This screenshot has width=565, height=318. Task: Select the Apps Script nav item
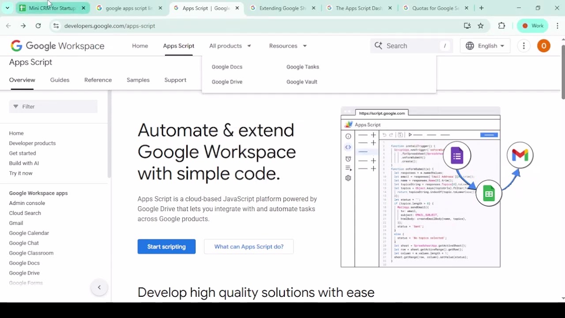click(x=178, y=46)
